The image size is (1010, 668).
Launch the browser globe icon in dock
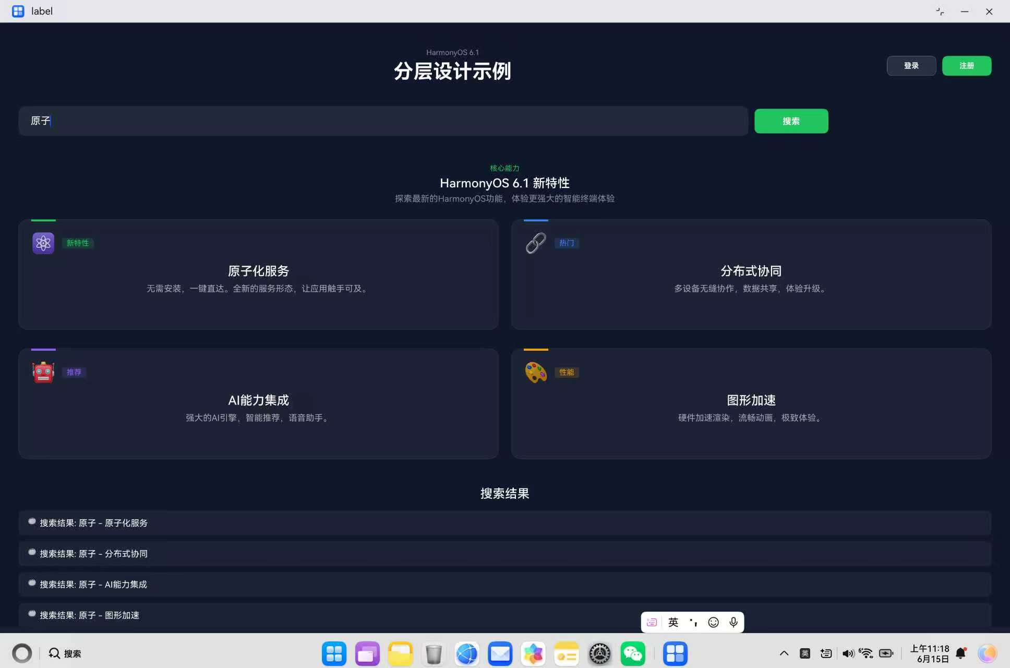pos(467,653)
